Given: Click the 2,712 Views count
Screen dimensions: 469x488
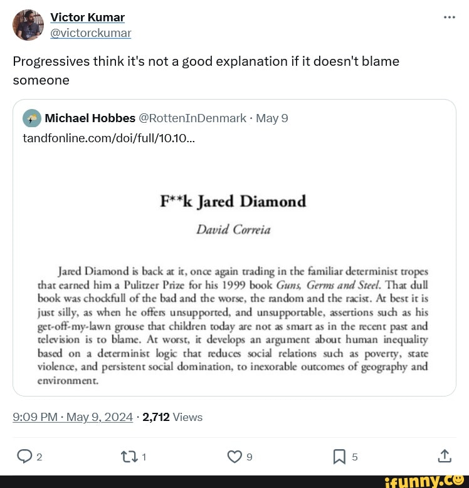Looking at the screenshot, I should coord(172,417).
